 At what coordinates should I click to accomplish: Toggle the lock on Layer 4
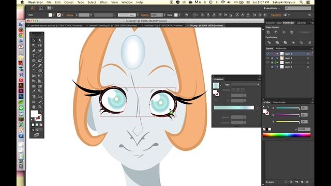[272, 58]
